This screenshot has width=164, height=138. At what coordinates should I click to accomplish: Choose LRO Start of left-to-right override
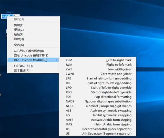[97, 88]
